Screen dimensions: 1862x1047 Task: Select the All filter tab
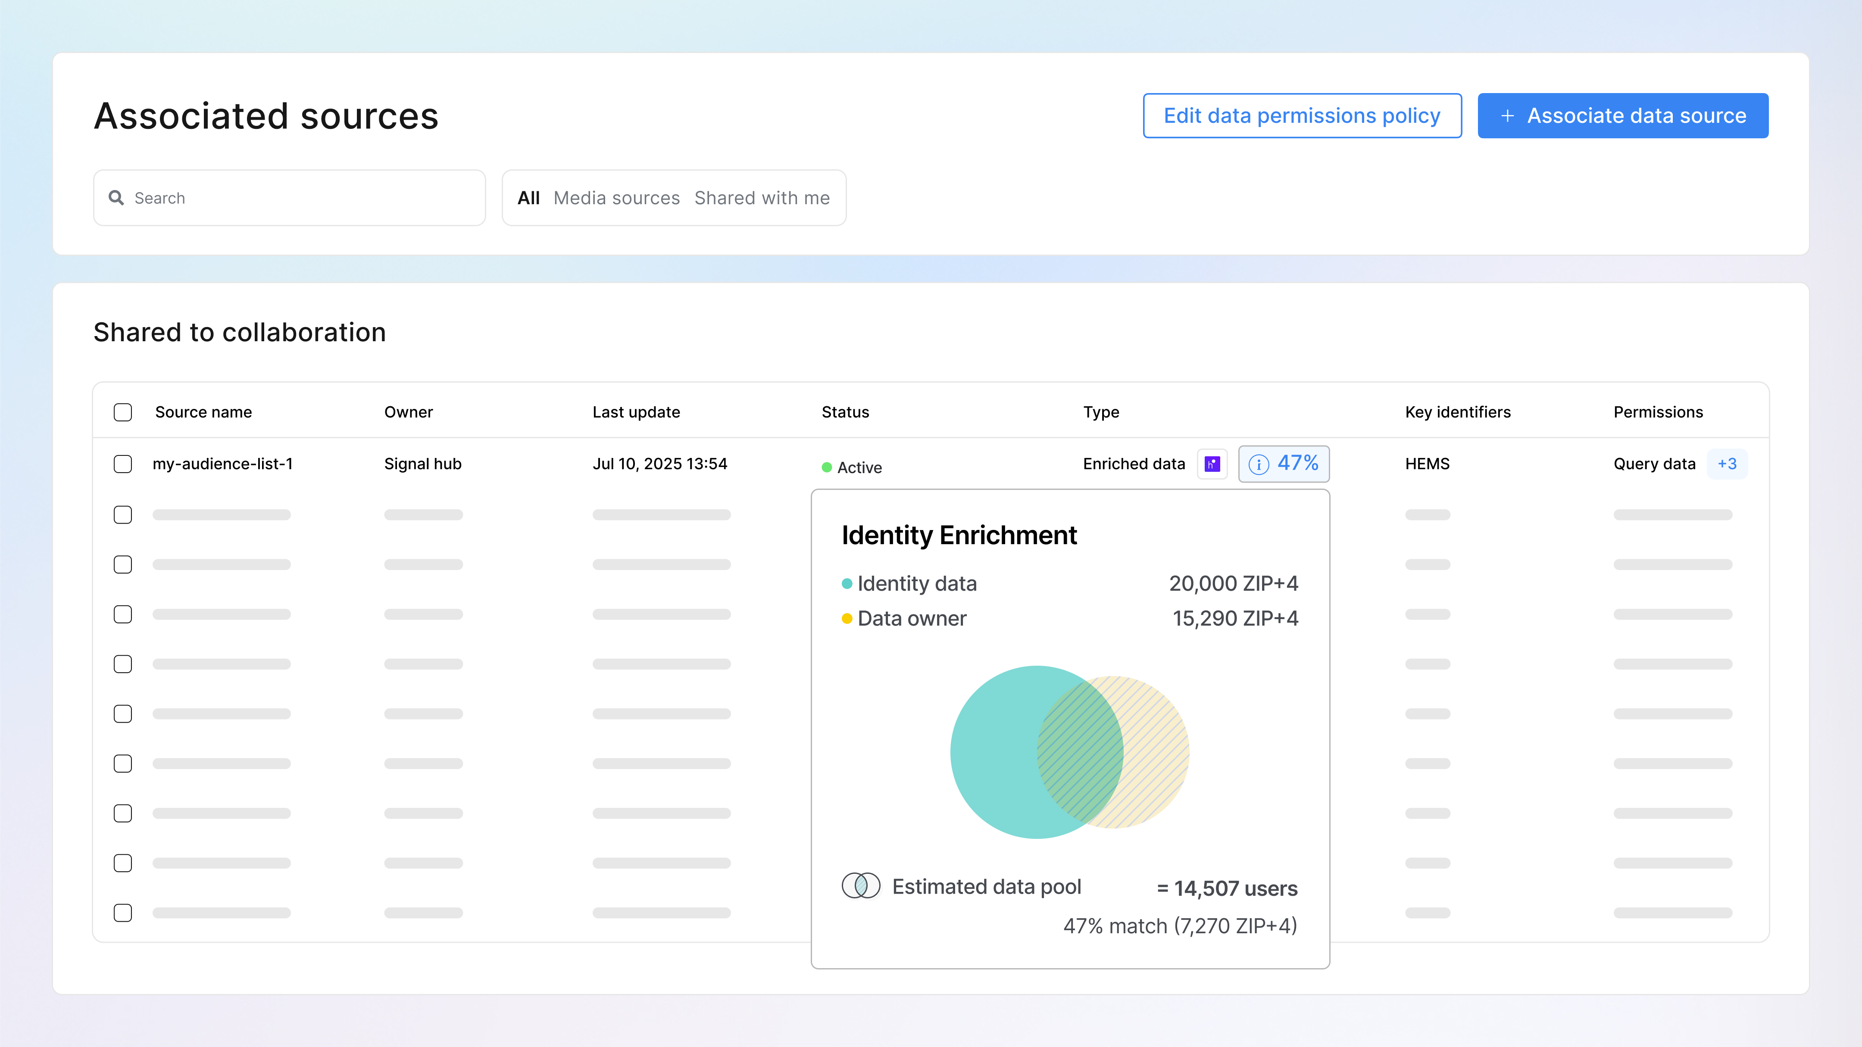pos(528,197)
